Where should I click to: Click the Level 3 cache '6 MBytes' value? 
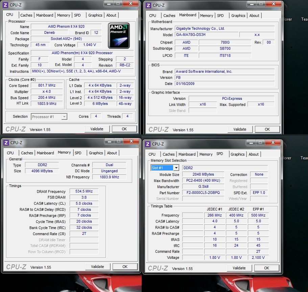100,104
